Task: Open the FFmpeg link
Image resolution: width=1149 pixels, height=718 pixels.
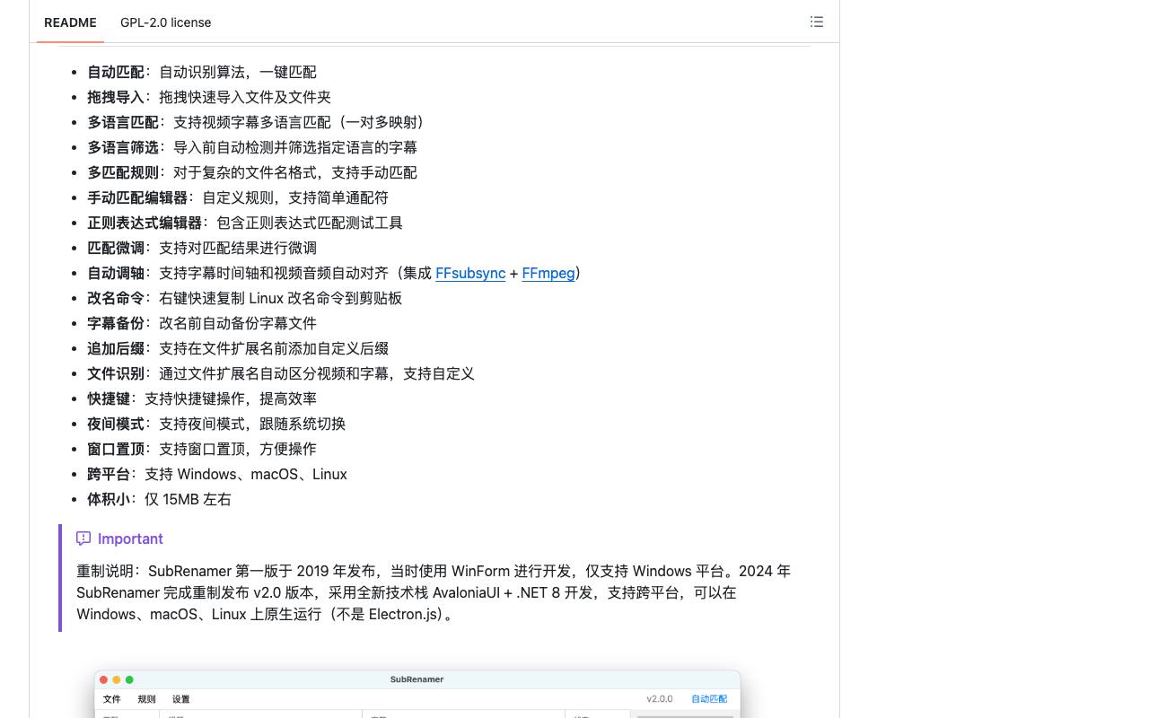Action: pos(548,273)
